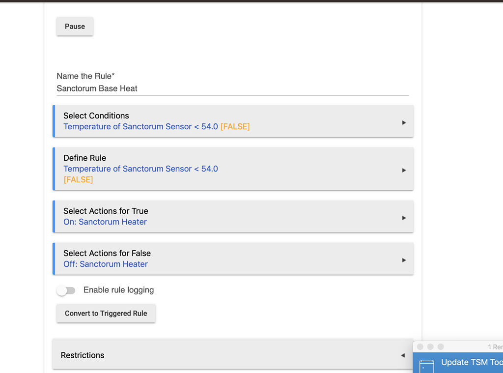Image resolution: width=503 pixels, height=373 pixels.
Task: Click Convert to Triggered Rule button
Action: (106, 314)
